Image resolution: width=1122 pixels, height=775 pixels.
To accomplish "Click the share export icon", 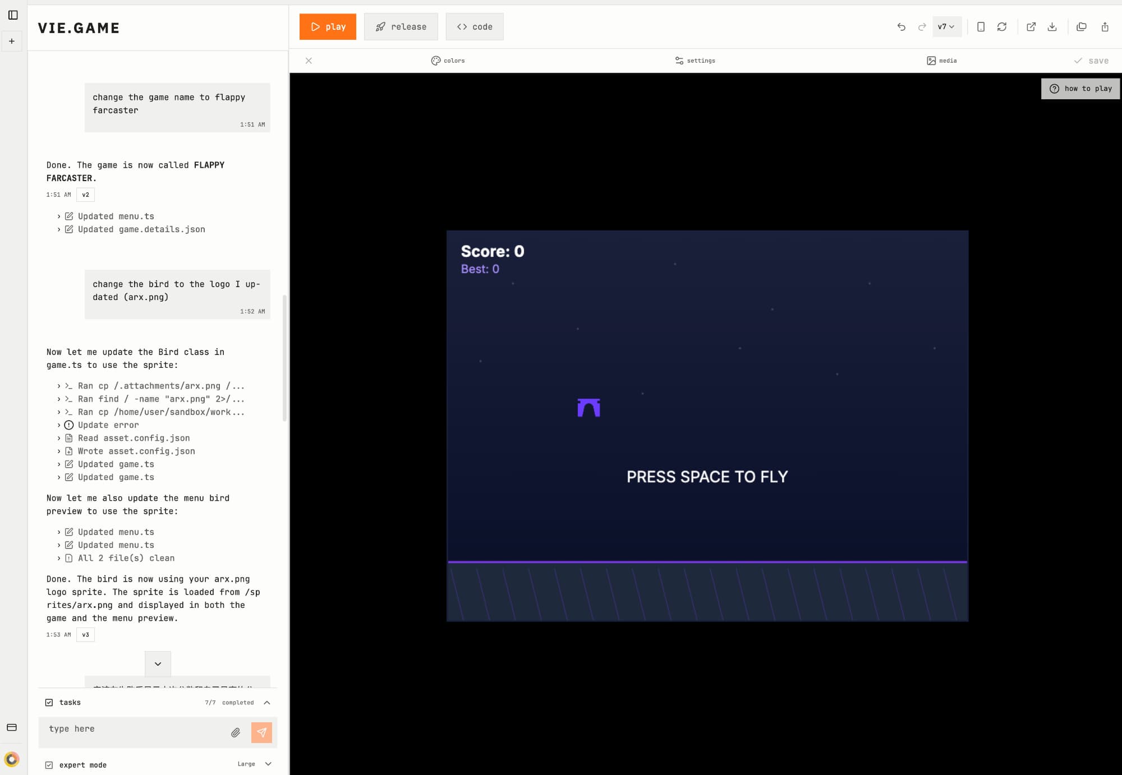I will coord(1105,27).
